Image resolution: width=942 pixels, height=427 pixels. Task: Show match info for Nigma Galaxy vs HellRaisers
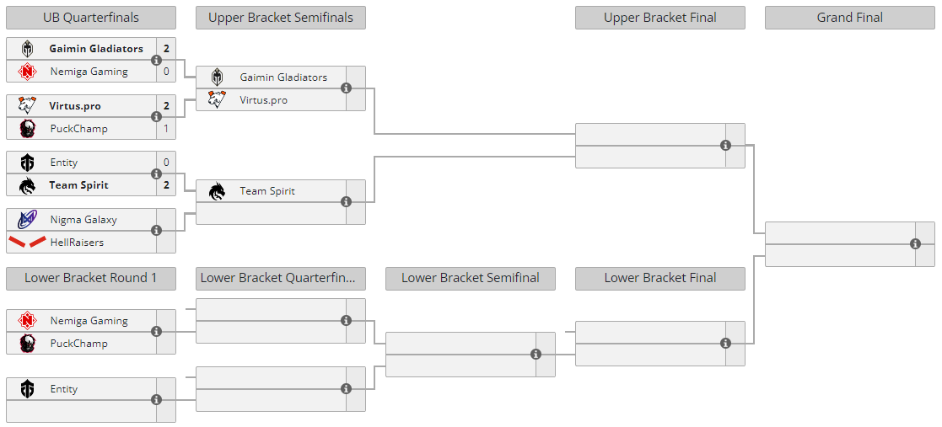click(156, 231)
